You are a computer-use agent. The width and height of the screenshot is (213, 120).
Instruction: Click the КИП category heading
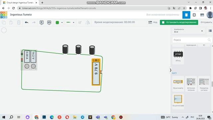click(x=174, y=73)
